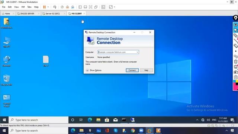This screenshot has height=134, width=238.
Task: Select the line drawing annotation tool
Action: [x=235, y=41]
